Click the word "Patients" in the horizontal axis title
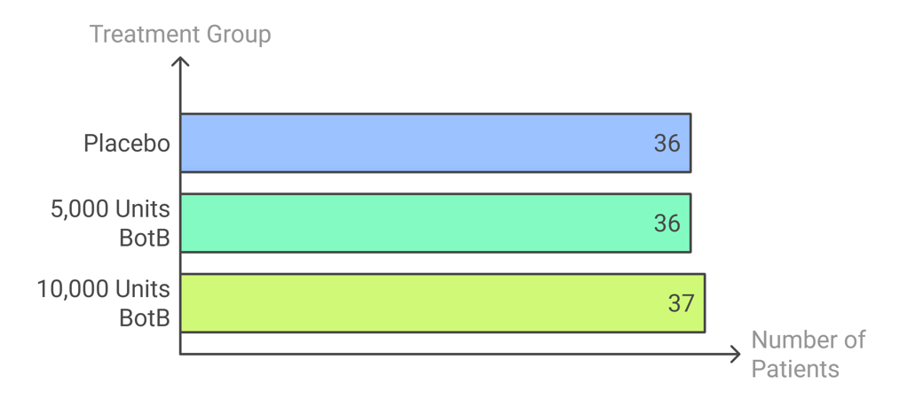Image resolution: width=907 pixels, height=407 pixels. (x=795, y=369)
